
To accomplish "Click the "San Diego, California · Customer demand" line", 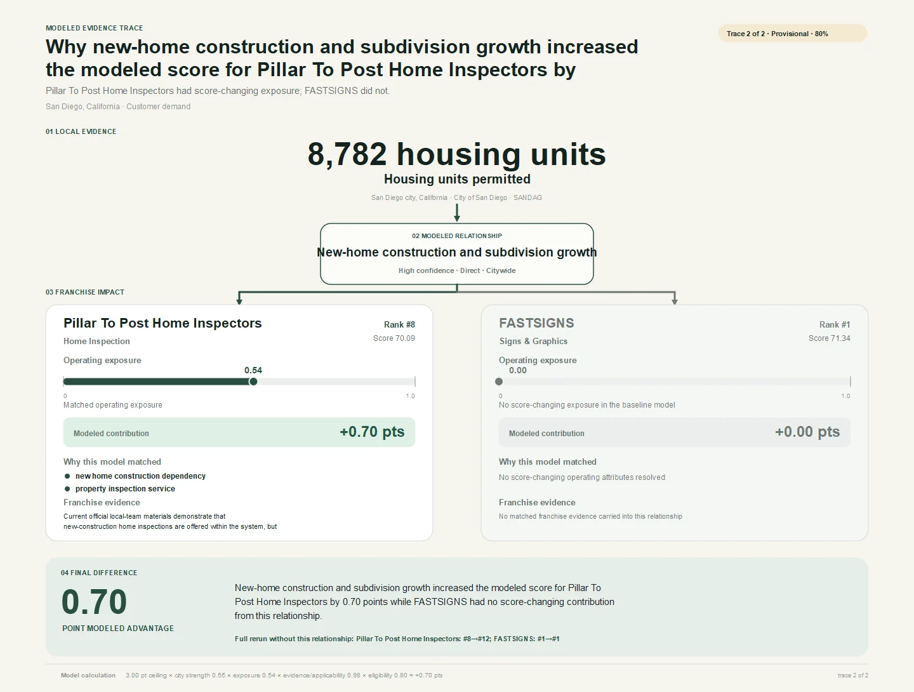I will coord(118,107).
